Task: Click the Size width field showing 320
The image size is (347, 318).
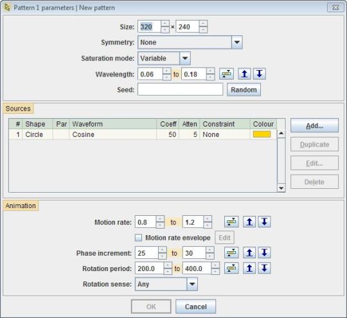Action: (149, 27)
